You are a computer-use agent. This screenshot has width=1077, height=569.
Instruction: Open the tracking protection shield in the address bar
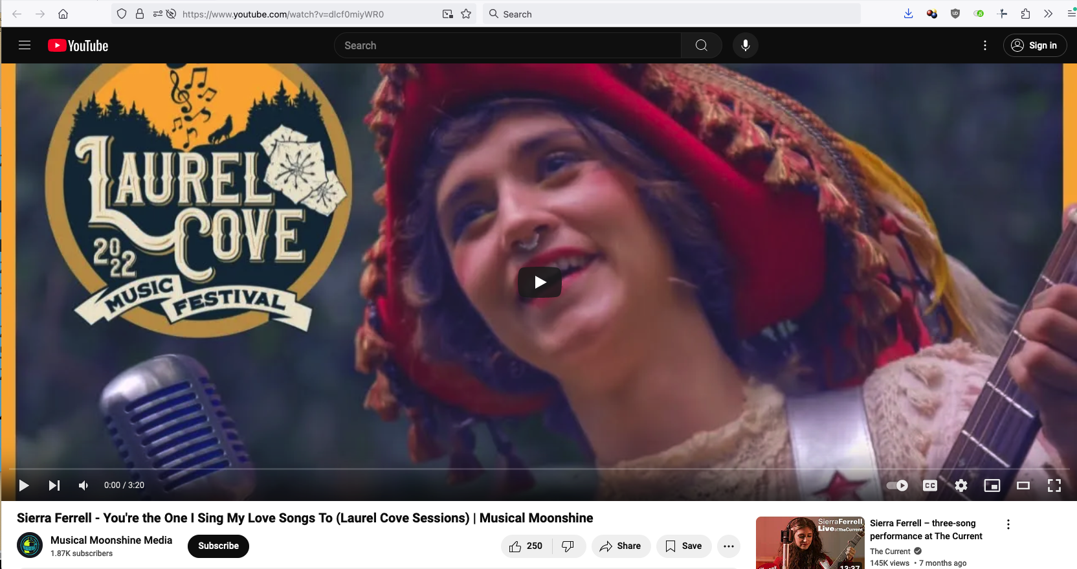(x=122, y=14)
